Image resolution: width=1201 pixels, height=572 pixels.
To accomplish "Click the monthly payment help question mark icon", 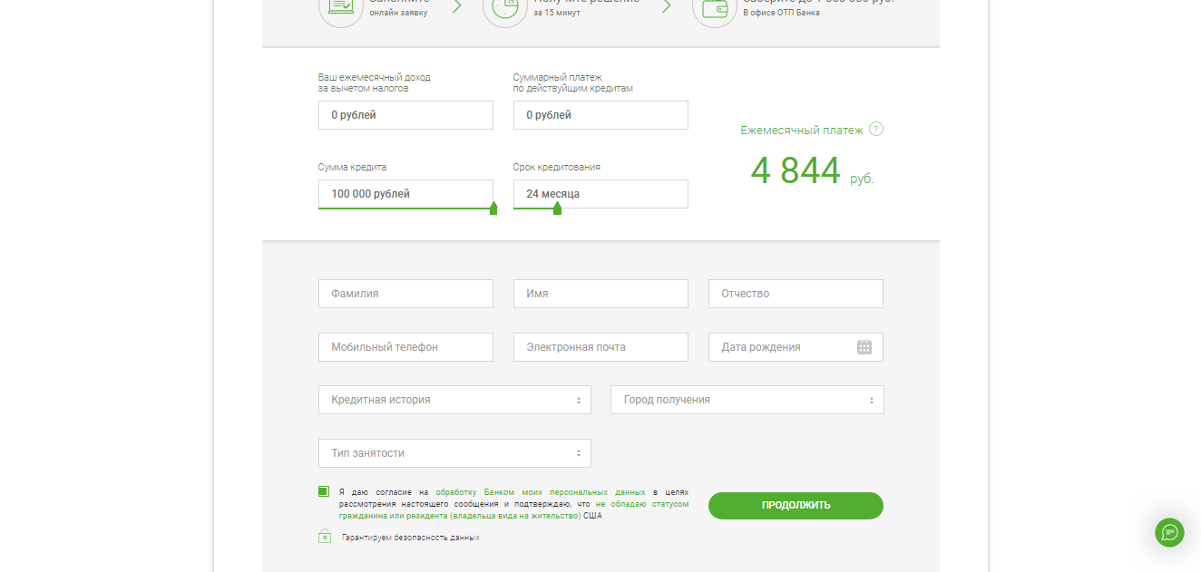I will pos(875,129).
